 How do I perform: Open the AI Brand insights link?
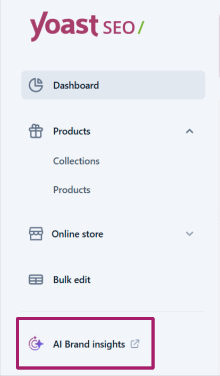(89, 345)
